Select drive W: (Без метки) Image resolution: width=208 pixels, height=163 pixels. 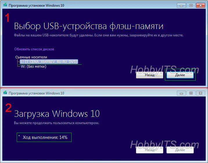point(34,67)
